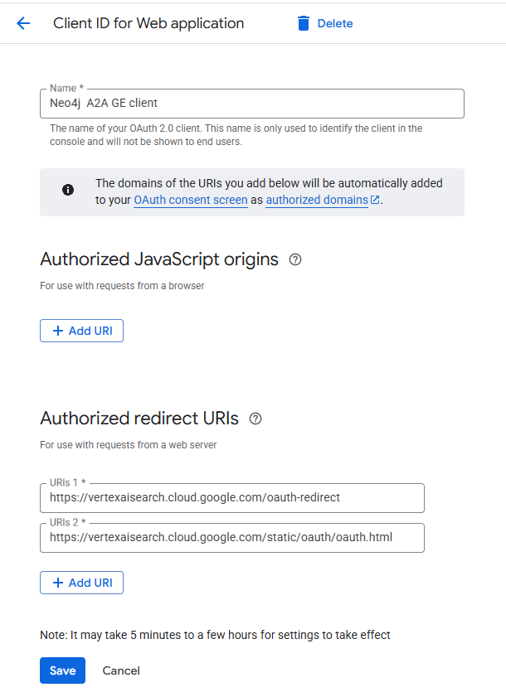Image resolution: width=506 pixels, height=697 pixels.
Task: Click the URIs 1 oauth-redirect field
Action: (x=231, y=498)
